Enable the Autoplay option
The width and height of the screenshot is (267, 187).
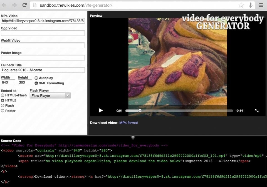tap(36, 78)
